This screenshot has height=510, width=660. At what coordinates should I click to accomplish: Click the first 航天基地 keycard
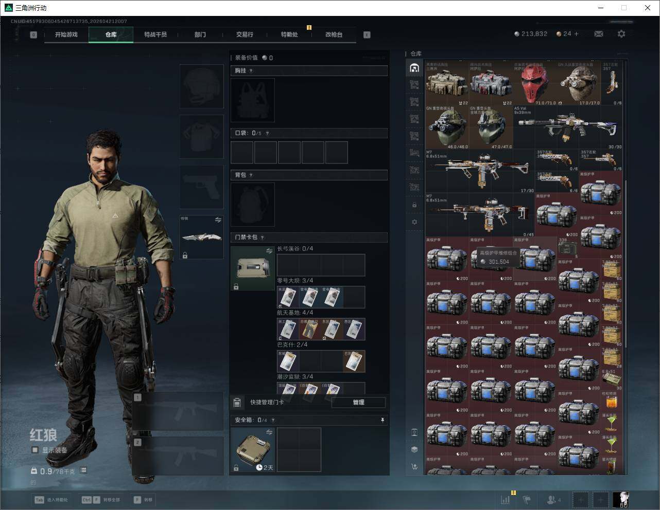pos(288,329)
